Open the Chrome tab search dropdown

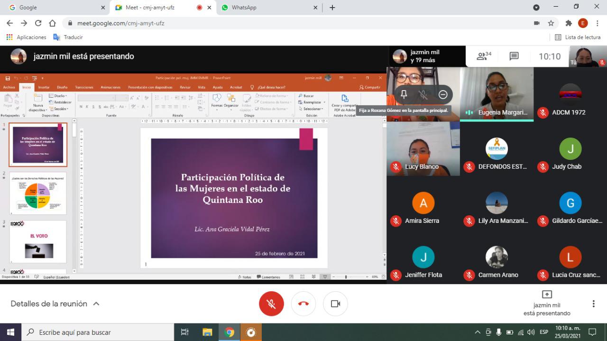click(536, 8)
